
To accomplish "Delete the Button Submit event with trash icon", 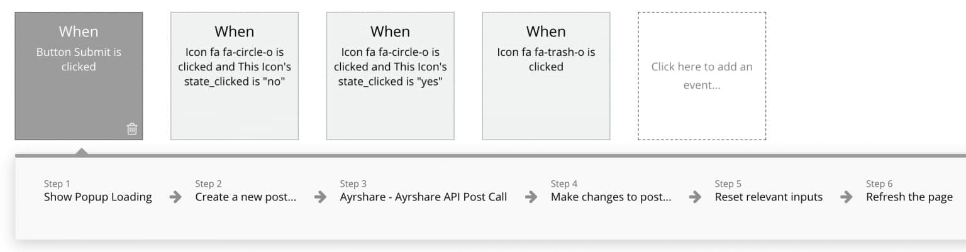I will click(x=132, y=129).
